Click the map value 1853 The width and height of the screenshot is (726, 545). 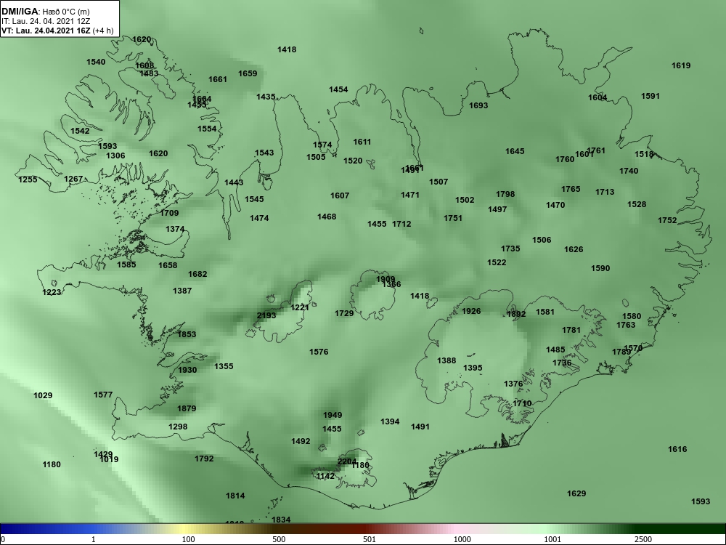click(x=187, y=334)
